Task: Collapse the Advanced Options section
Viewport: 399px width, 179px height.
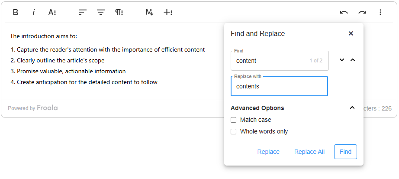Action: [x=352, y=107]
